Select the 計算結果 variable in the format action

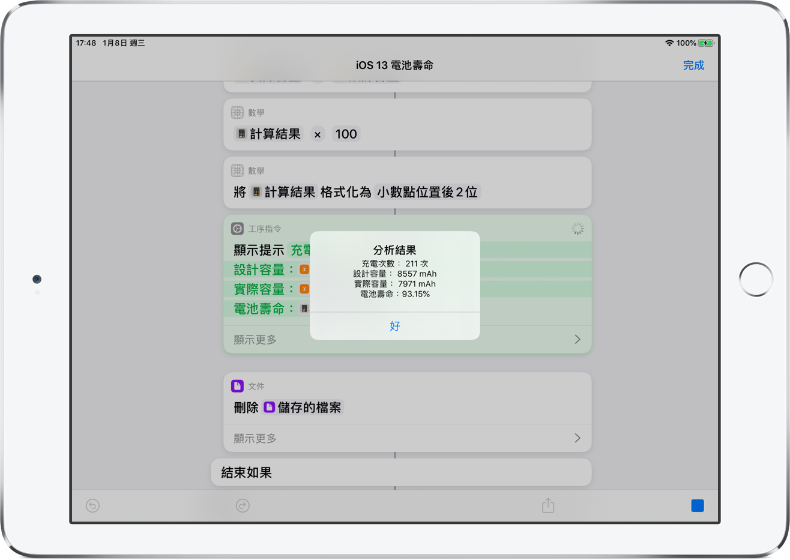(283, 192)
